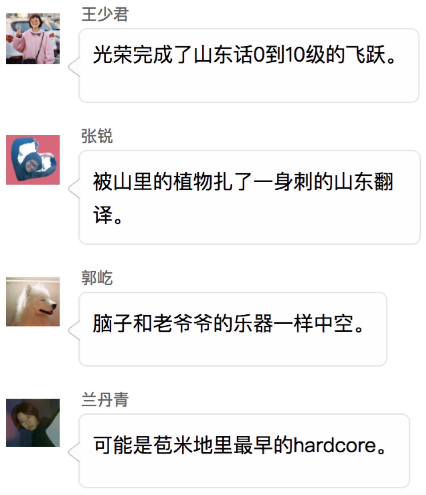Image resolution: width=426 pixels, height=495 pixels.
Task: Select the message starting with 被山里的植物
Action: [x=250, y=197]
